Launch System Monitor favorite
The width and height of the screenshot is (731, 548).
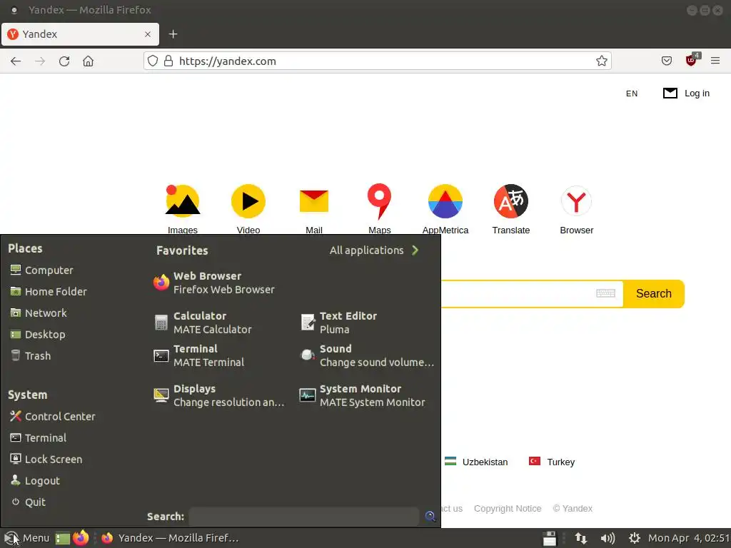coord(363,395)
